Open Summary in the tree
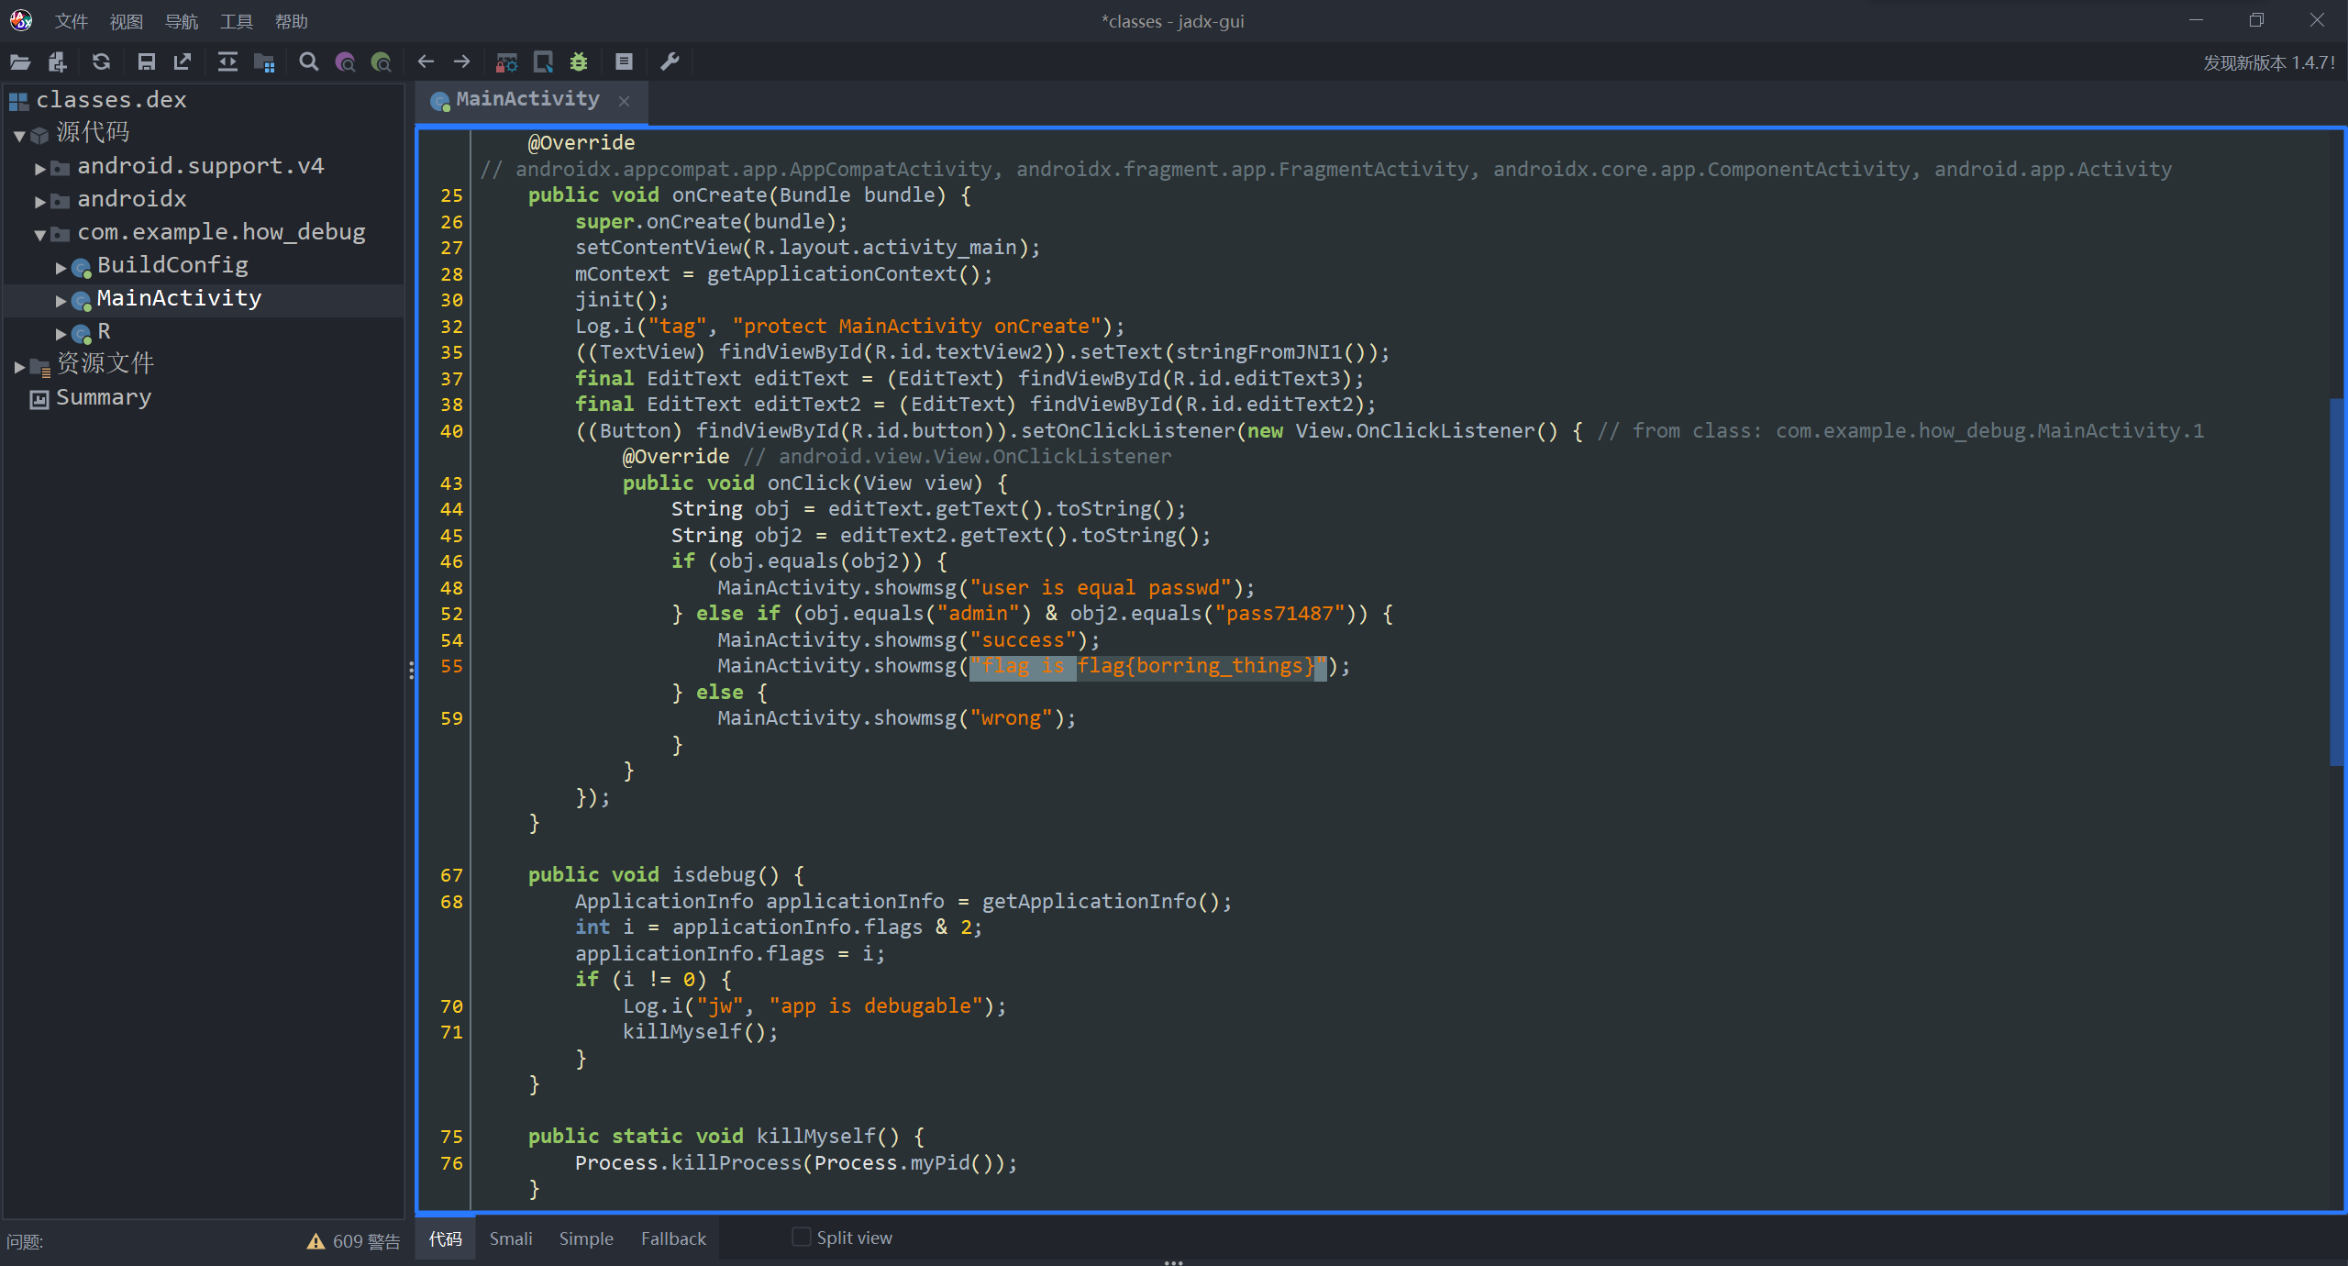The height and width of the screenshot is (1266, 2348). click(103, 398)
